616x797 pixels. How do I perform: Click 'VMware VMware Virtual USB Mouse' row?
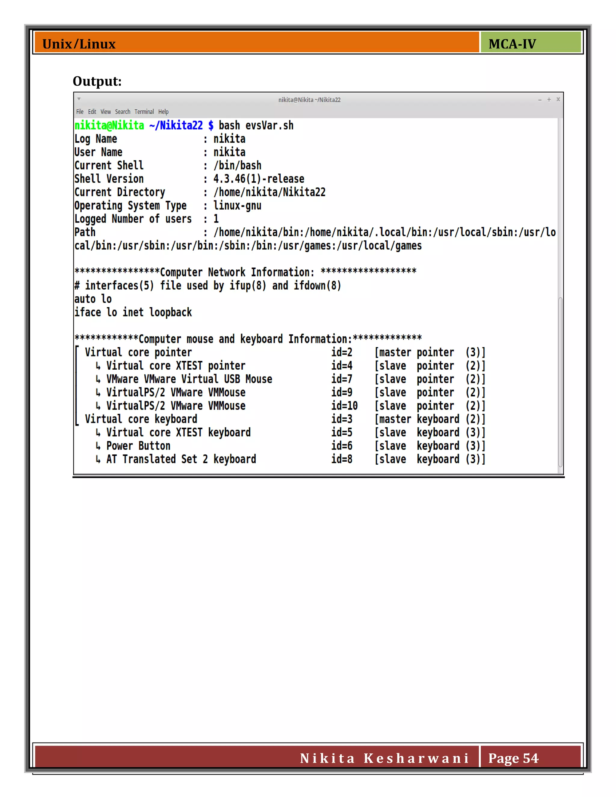click(290, 379)
